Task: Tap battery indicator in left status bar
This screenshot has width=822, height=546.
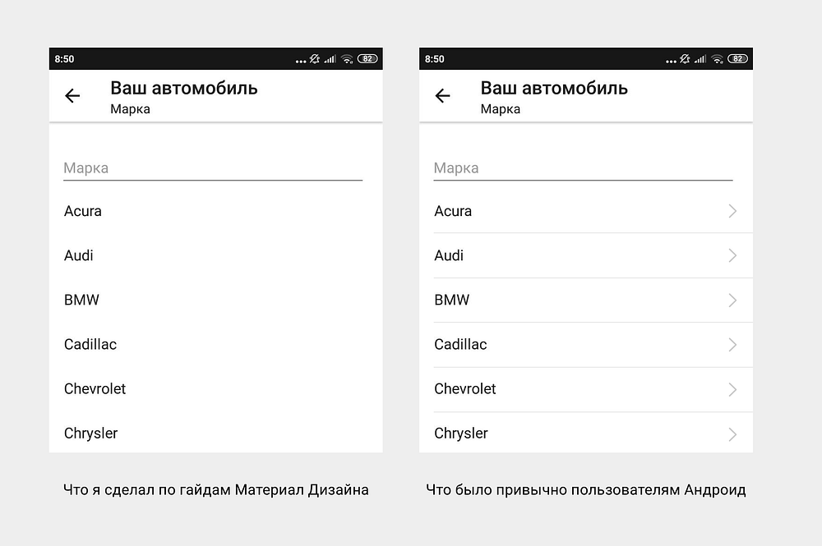Action: pyautogui.click(x=367, y=58)
